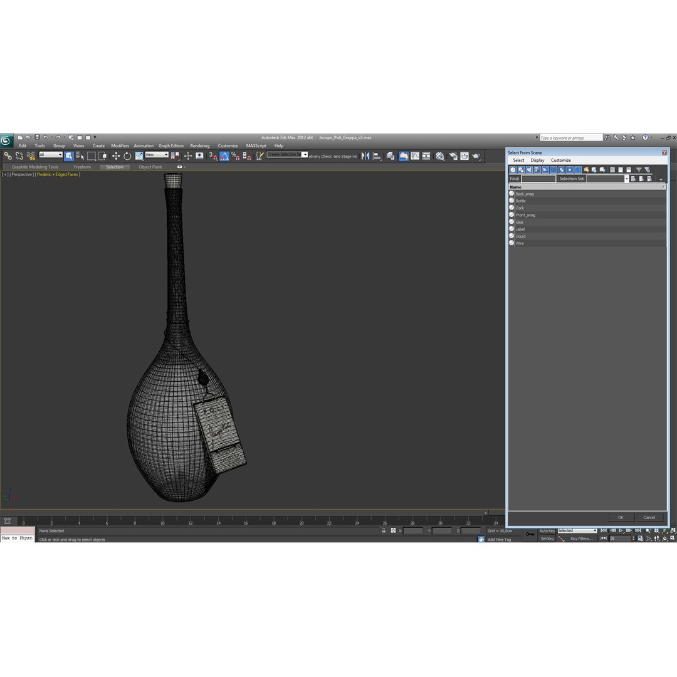Click the Find input field
Screen dimensions: 677x677
tap(538, 179)
